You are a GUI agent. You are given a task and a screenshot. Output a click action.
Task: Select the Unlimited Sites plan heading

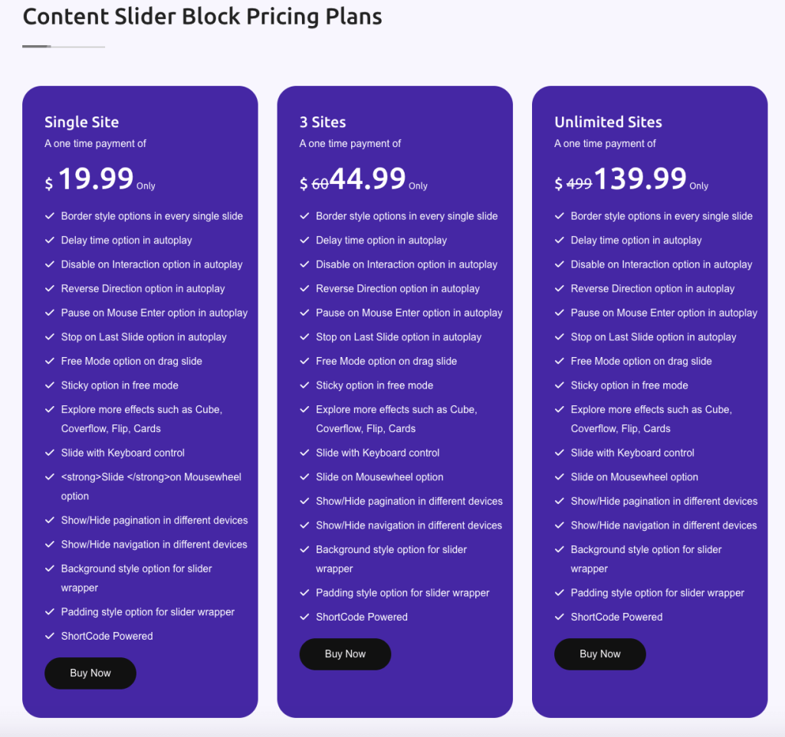pyautogui.click(x=607, y=122)
